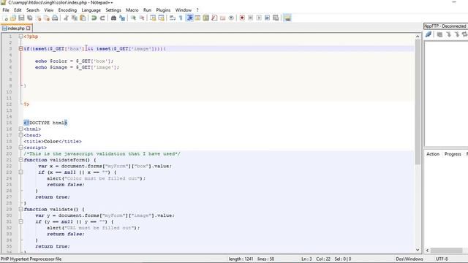Open Function List toolbar icon

coord(214,18)
